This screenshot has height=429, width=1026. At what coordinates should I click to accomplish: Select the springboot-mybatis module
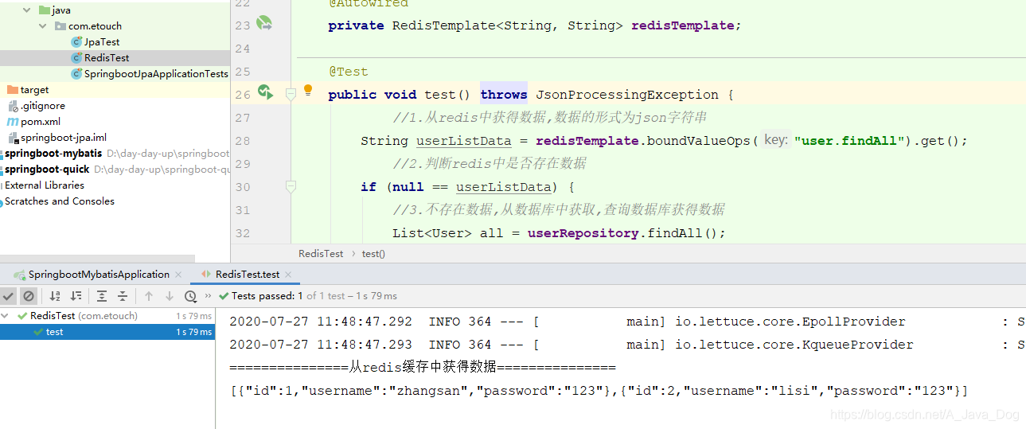click(53, 154)
